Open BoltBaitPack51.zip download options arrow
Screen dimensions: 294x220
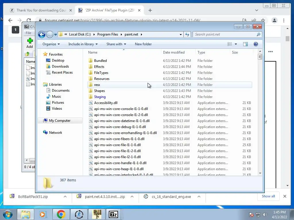tap(65, 197)
